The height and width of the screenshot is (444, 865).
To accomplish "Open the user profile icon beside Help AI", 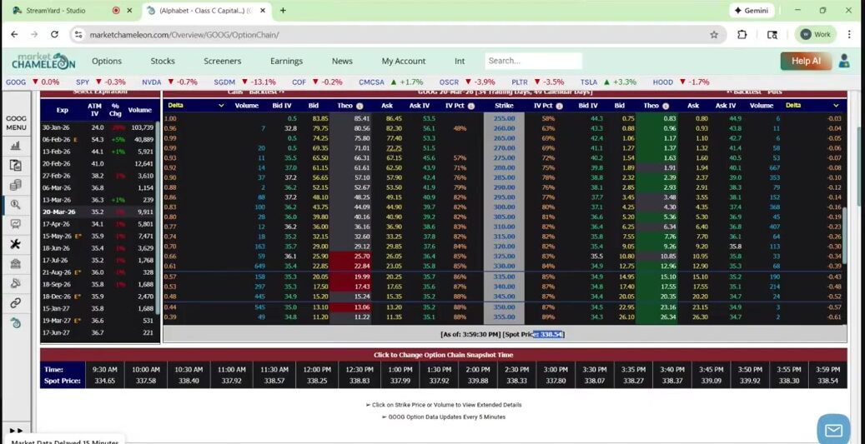I will tap(844, 61).
